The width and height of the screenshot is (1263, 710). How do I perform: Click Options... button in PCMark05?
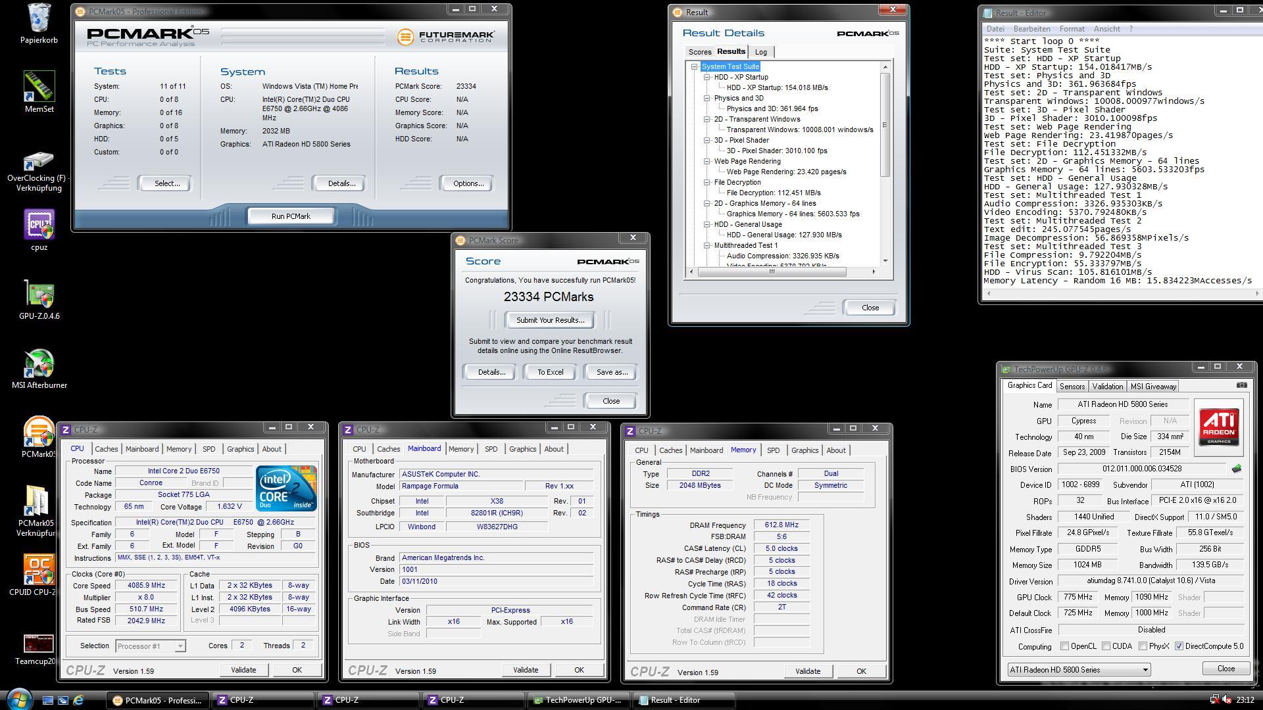[x=468, y=183]
